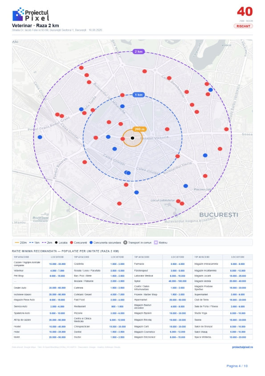Click the Farmacie table row
This screenshot has width=265, height=376.
(x=163, y=264)
